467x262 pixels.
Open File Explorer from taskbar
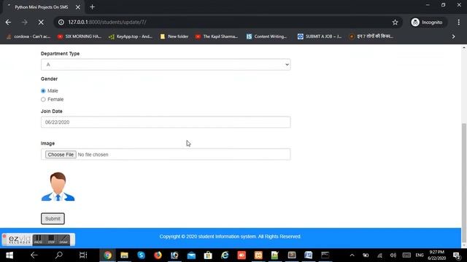pyautogui.click(x=124, y=255)
